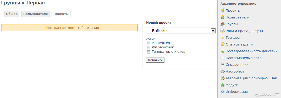Image resolution: width=281 pixels, height=98 pixels.
Task: Click the Статусы задачи icon
Action: tap(222, 44)
